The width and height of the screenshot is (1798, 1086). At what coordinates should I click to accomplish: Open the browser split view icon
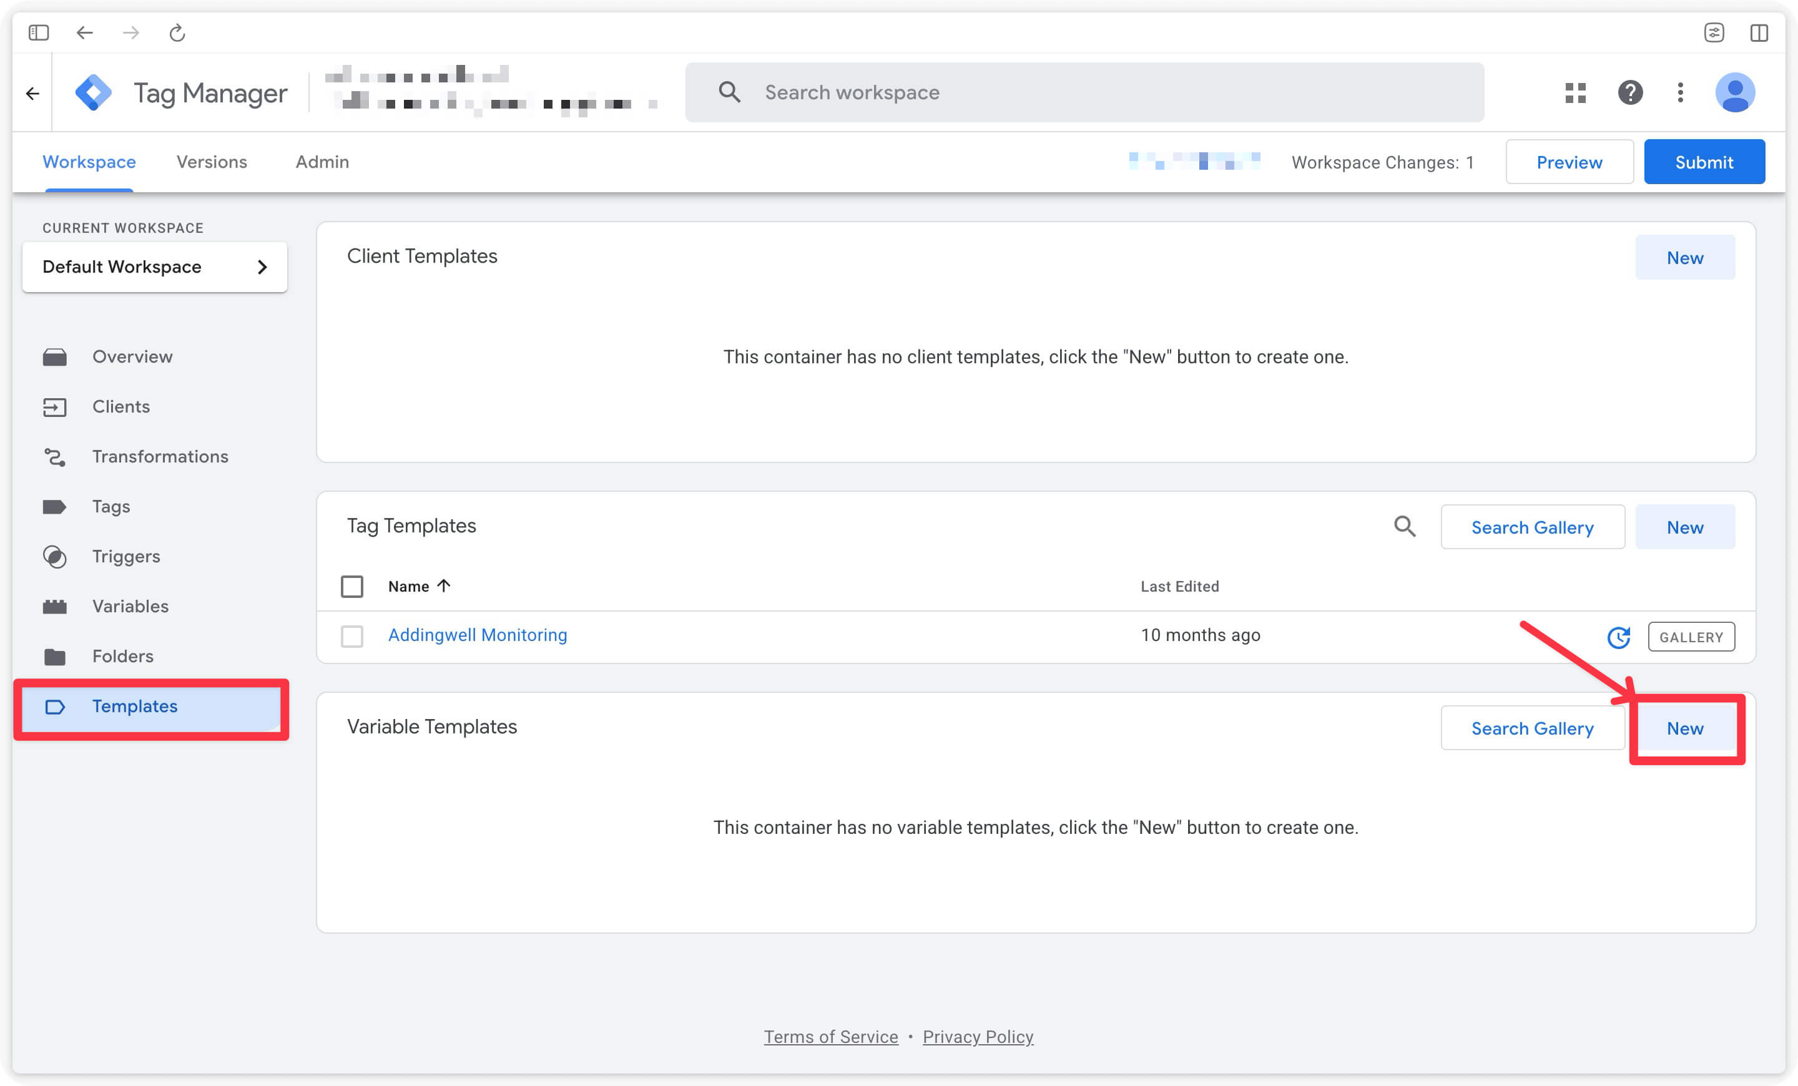point(1759,33)
